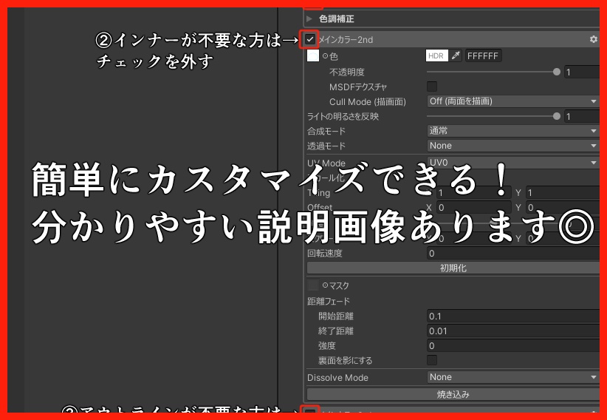Click the Dissolve Mode label

[x=337, y=378]
